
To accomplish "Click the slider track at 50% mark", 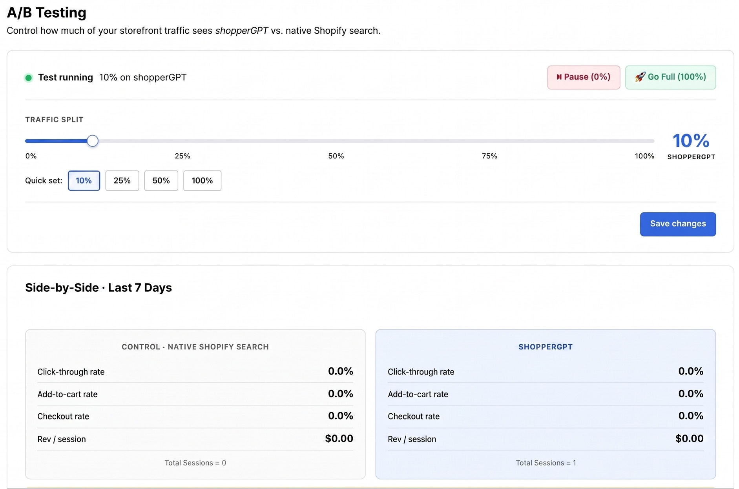I will [340, 141].
